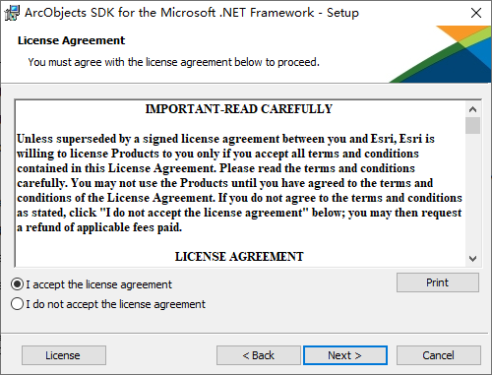492x375 pixels.
Task: Click the bold License Agreement page title
Action: pyautogui.click(x=71, y=40)
